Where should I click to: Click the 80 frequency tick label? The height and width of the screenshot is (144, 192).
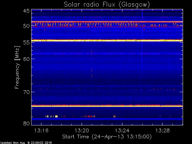26,123
